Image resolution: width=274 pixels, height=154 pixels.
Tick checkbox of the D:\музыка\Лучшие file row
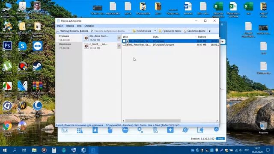click(124, 44)
